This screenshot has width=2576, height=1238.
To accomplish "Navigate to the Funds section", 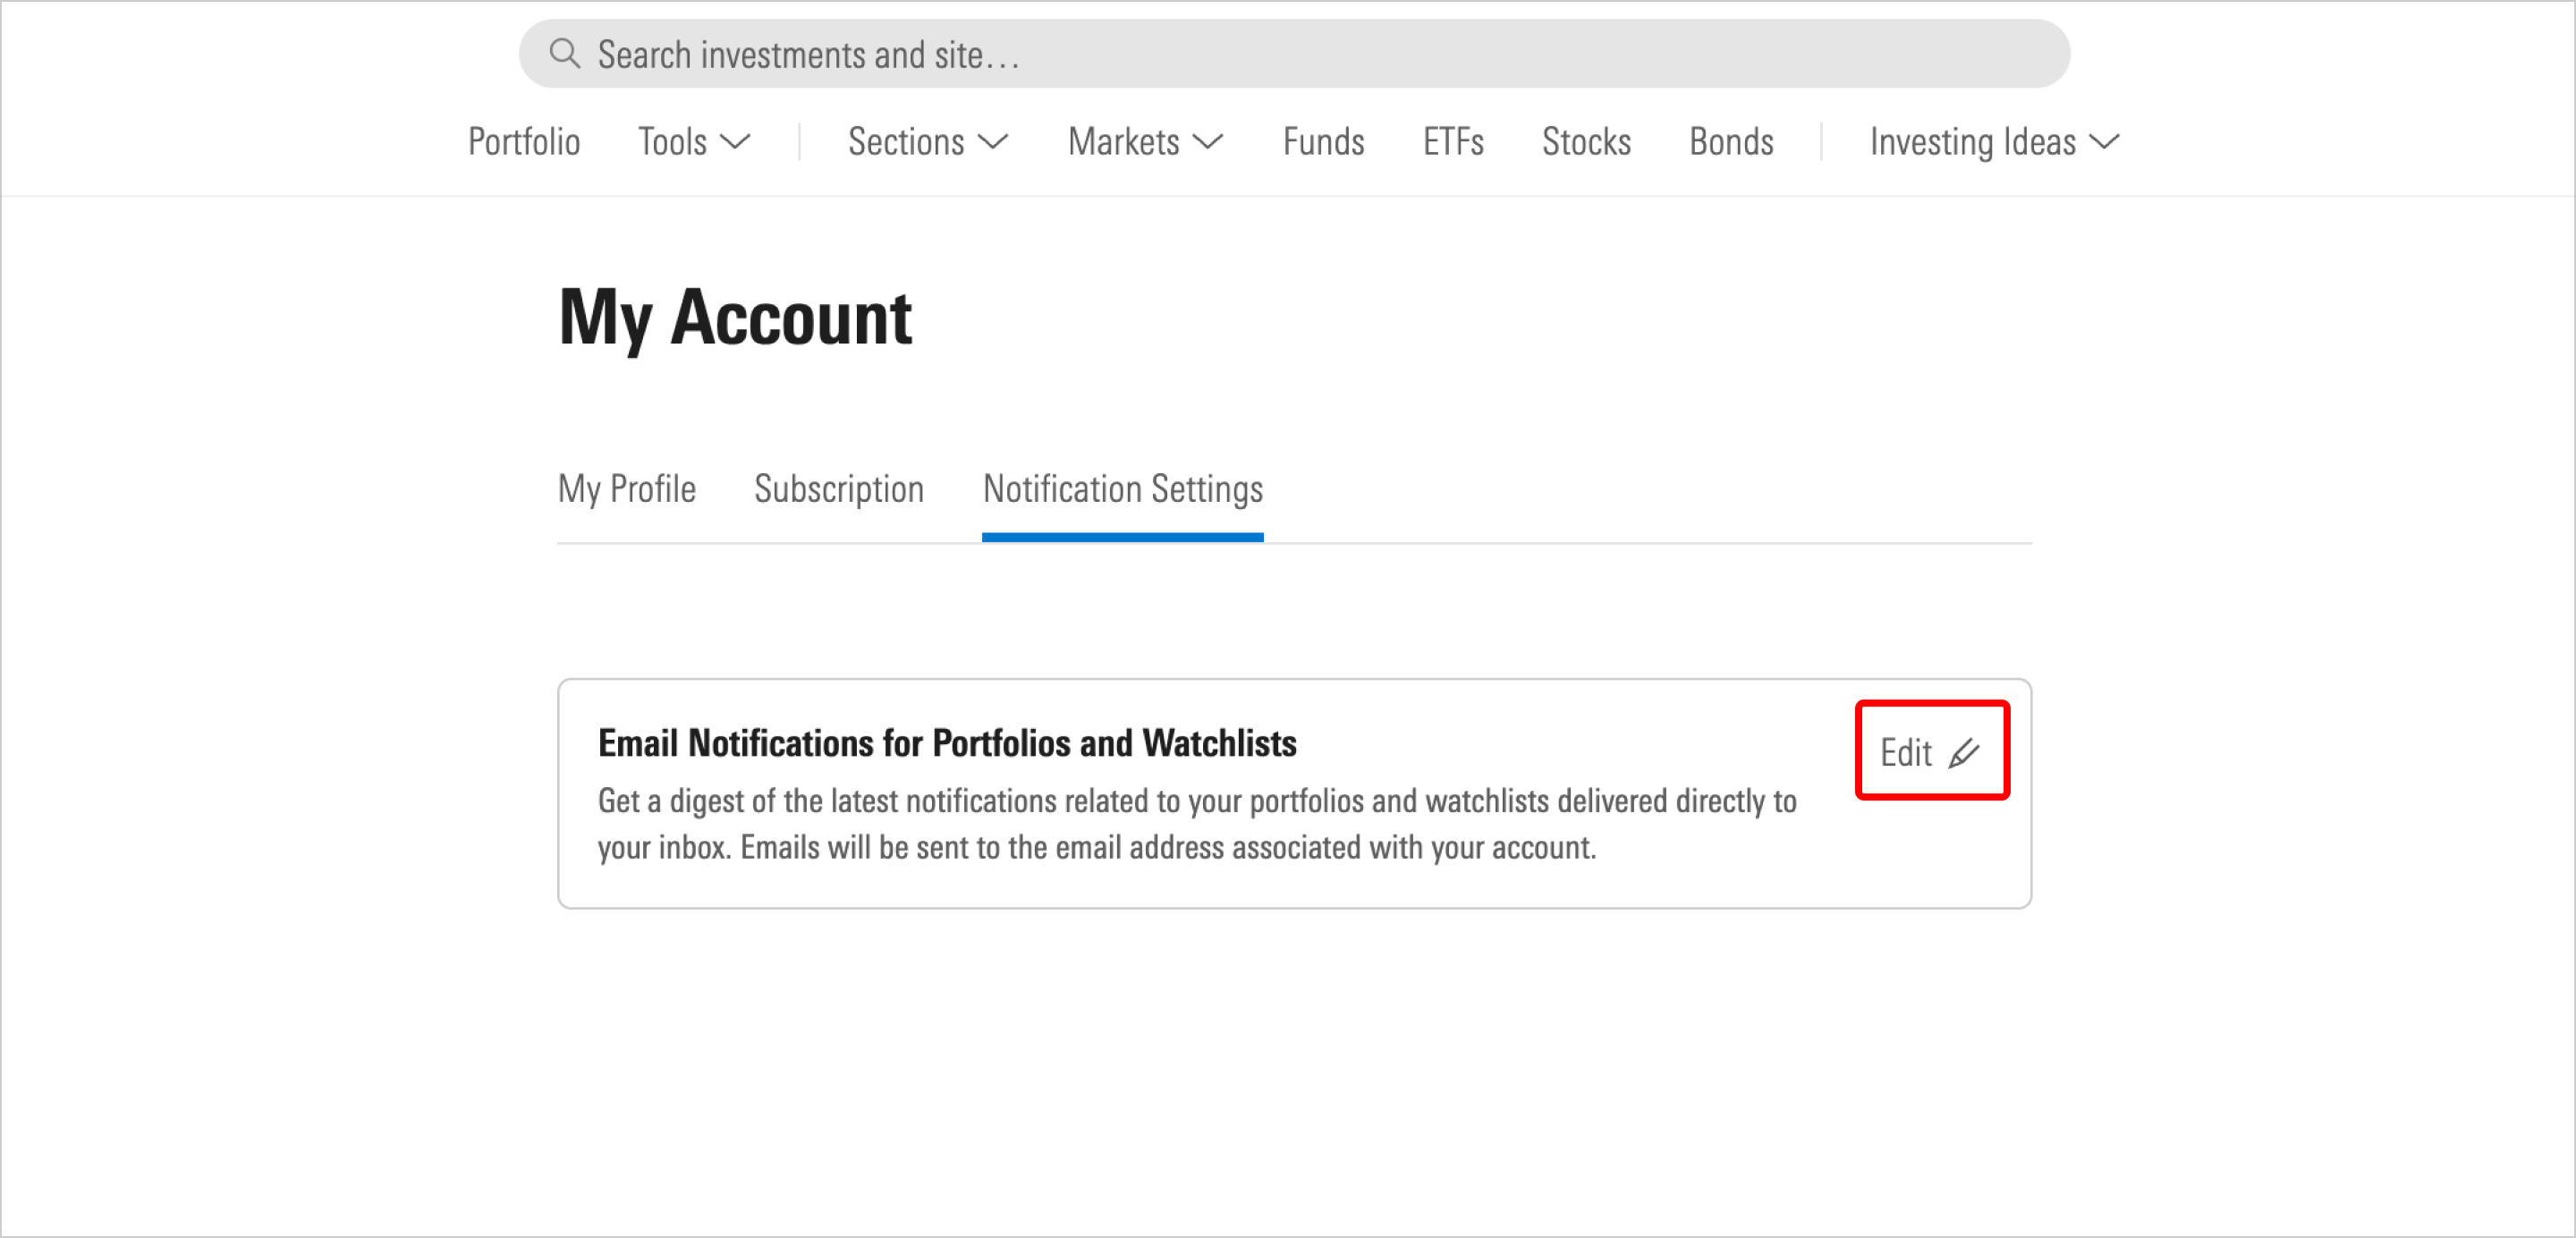I will click(x=1322, y=142).
